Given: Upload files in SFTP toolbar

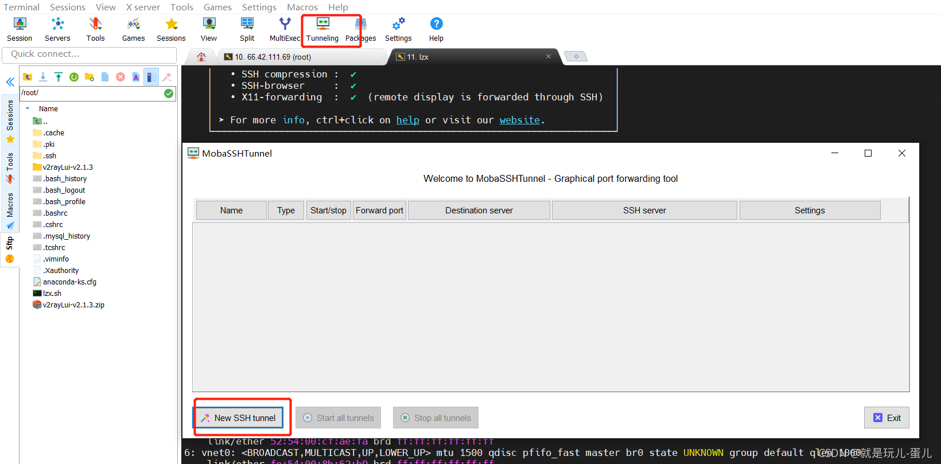Looking at the screenshot, I should point(59,77).
